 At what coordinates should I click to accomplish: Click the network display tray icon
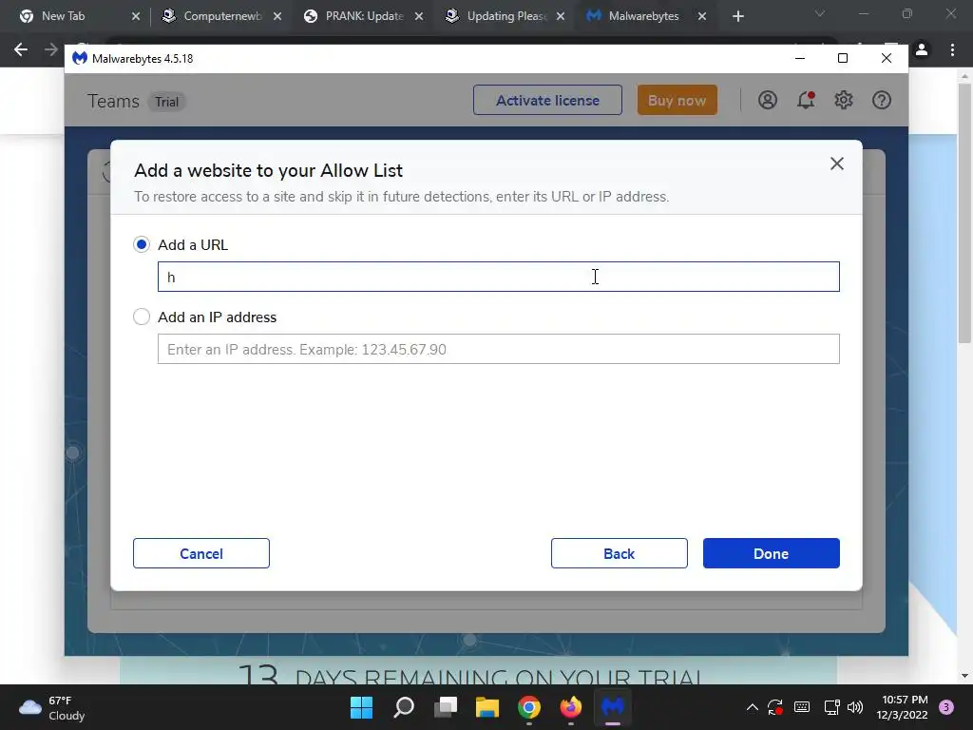click(831, 707)
